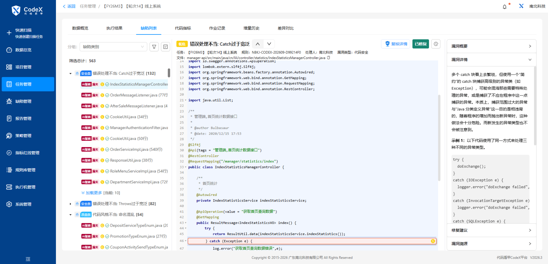Click the 返回 back link
Image resolution: width=548 pixels, height=264 pixels.
69,6
